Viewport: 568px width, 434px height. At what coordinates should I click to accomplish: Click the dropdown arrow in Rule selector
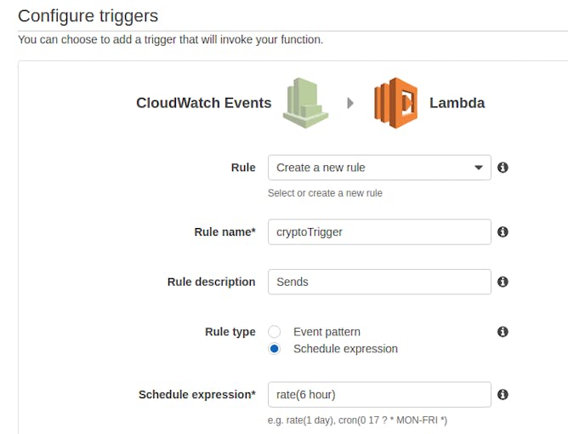[479, 168]
